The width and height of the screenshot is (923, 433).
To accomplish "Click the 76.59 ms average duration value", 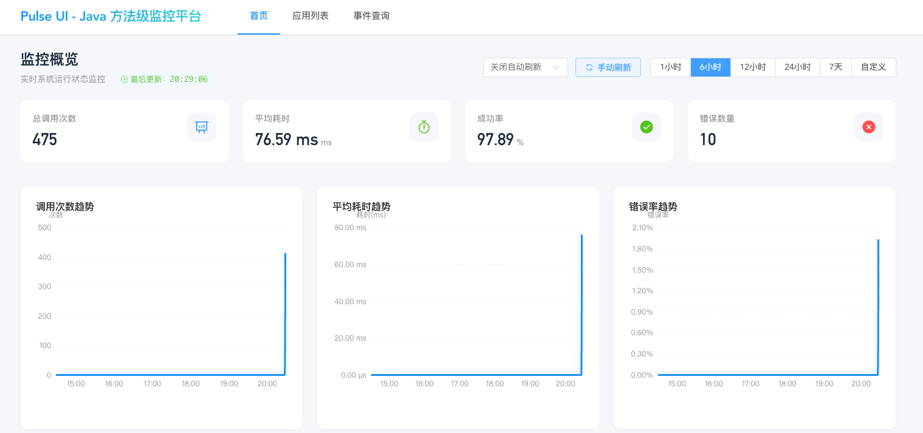I will tap(286, 140).
